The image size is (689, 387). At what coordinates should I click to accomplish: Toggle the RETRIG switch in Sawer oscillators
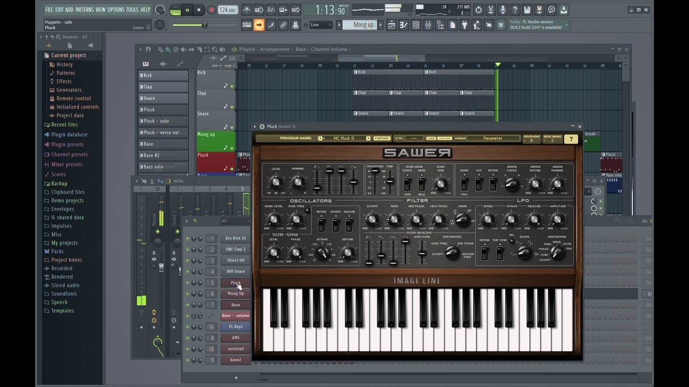[321, 225]
